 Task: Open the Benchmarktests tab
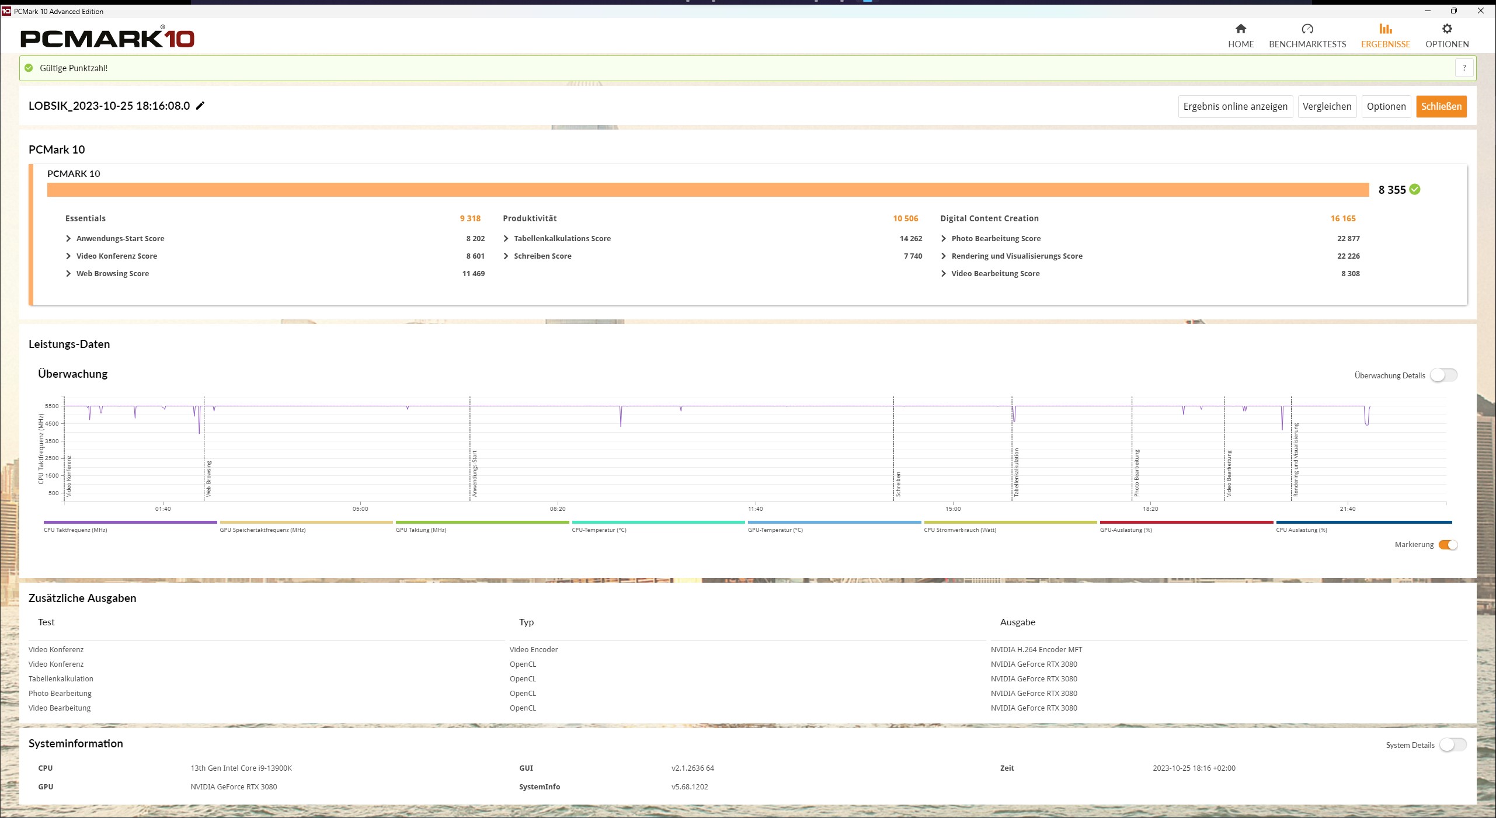pos(1307,36)
